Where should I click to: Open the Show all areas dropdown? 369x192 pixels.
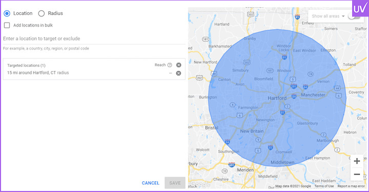pos(328,16)
